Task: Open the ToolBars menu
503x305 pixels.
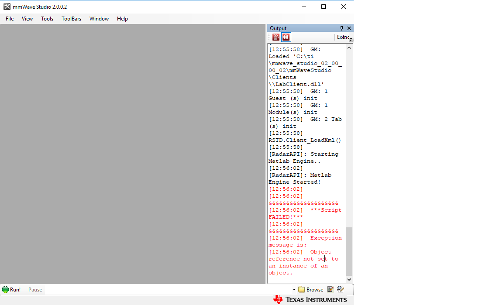Action: (x=71, y=19)
